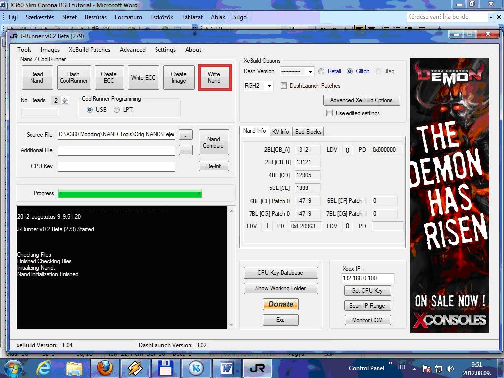Select LPT for CoolRunner Programming

pos(117,110)
